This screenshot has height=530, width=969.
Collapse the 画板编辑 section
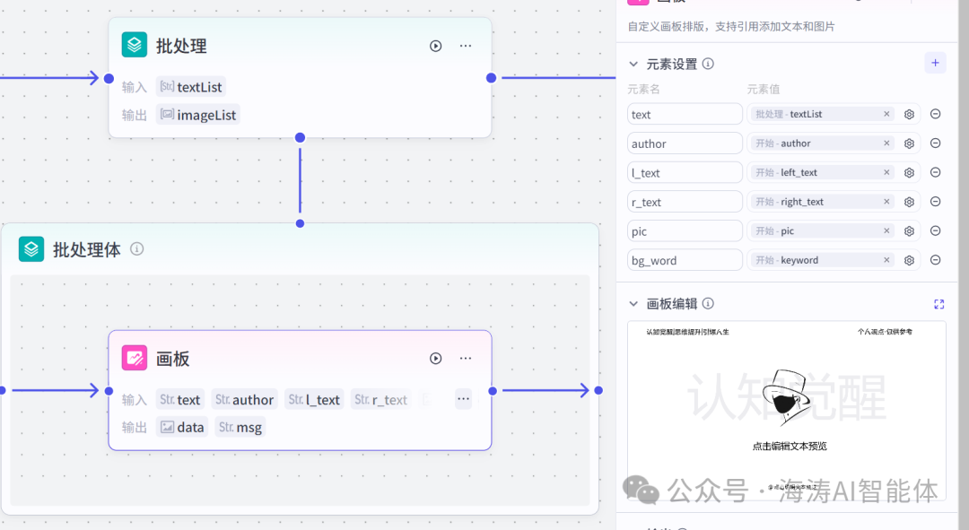633,303
